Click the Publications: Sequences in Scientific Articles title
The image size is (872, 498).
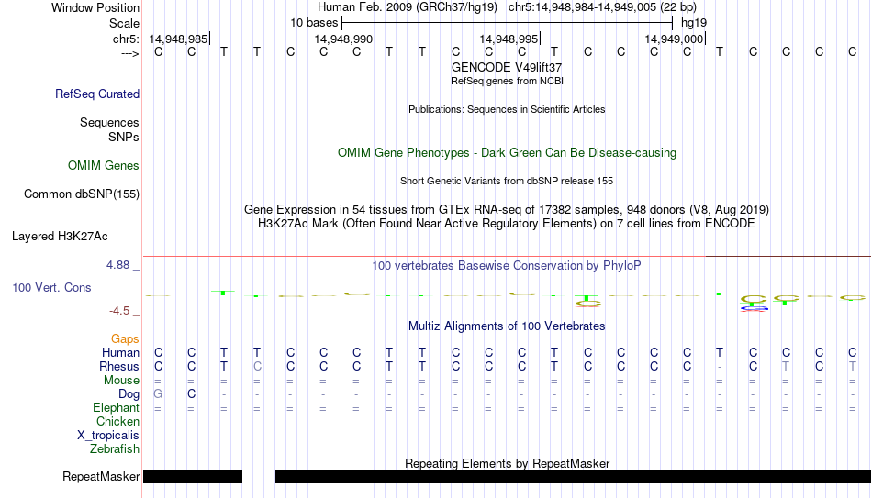point(507,109)
